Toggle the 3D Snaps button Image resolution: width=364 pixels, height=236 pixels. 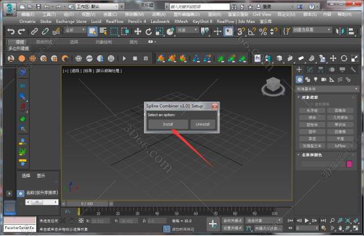pyautogui.click(x=240, y=31)
